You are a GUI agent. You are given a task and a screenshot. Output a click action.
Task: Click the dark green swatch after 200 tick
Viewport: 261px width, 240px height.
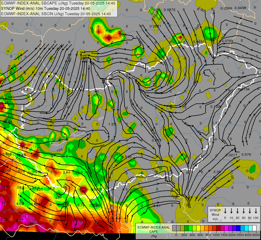tap(186, 228)
